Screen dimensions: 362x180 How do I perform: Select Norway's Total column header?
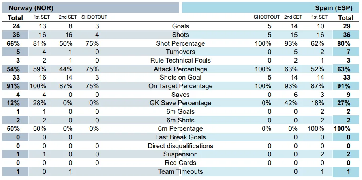[15, 18]
